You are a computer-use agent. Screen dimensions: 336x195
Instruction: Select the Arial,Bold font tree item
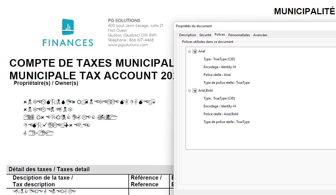pyautogui.click(x=205, y=90)
